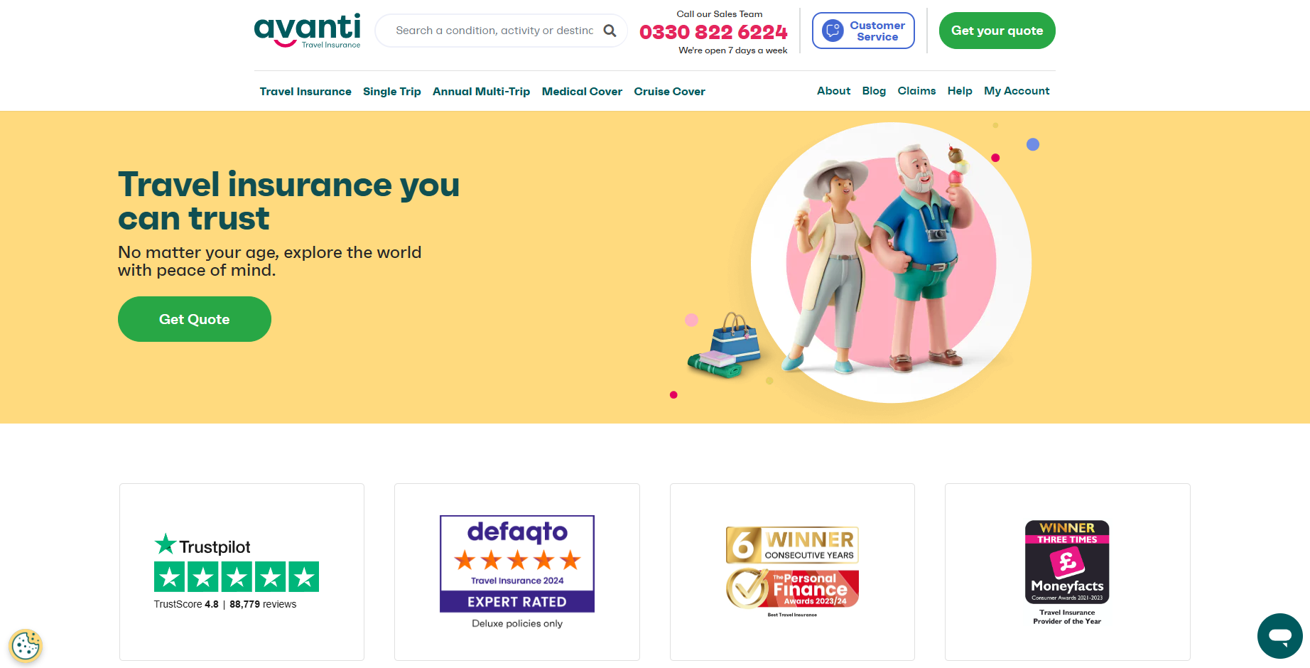This screenshot has height=668, width=1310.
Task: Open the live chat bubble
Action: pos(1279,636)
